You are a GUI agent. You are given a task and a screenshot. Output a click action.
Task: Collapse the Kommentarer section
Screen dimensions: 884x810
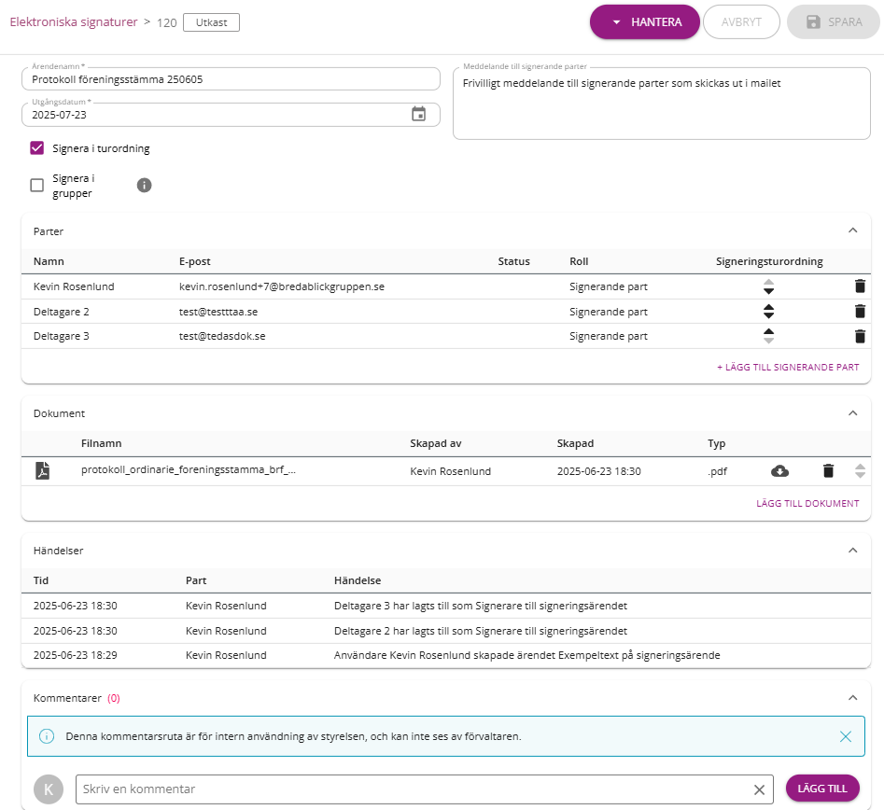pyautogui.click(x=852, y=698)
